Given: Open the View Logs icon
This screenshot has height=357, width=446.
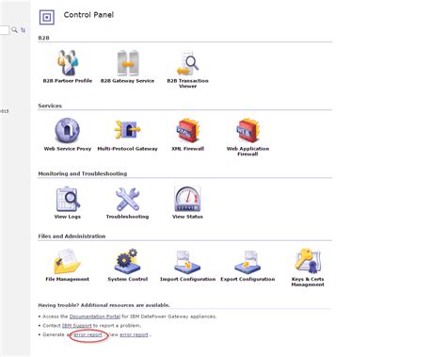Looking at the screenshot, I should click(68, 199).
